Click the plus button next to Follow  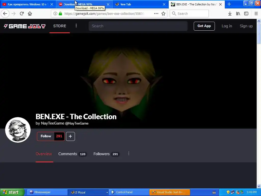click(x=70, y=136)
